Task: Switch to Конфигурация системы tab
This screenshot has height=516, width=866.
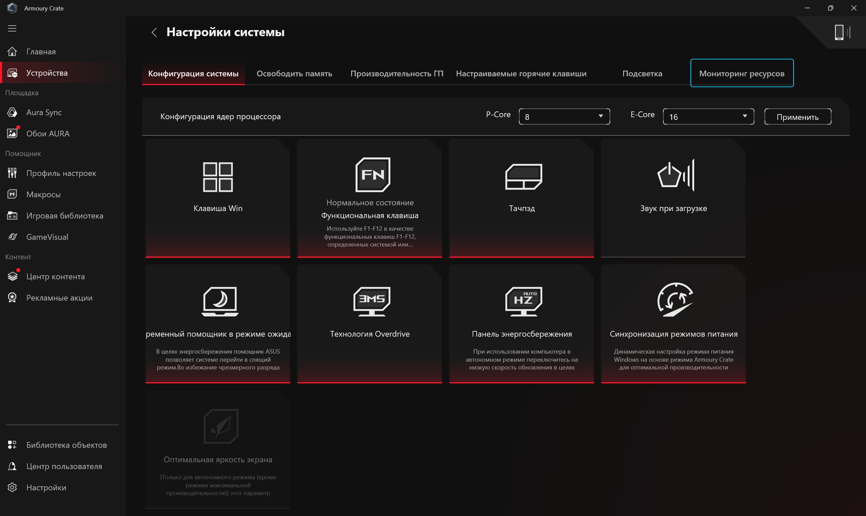Action: (193, 74)
